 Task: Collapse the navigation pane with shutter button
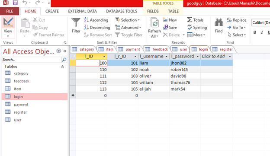pyautogui.click(x=65, y=51)
